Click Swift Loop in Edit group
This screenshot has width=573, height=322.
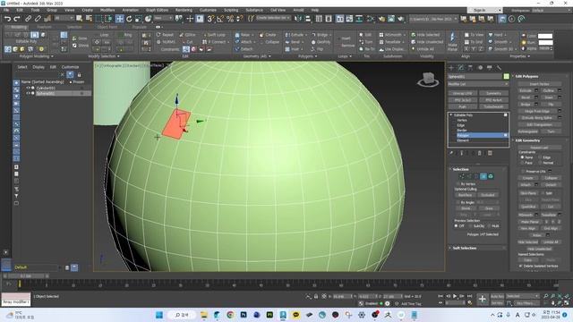coord(214,35)
